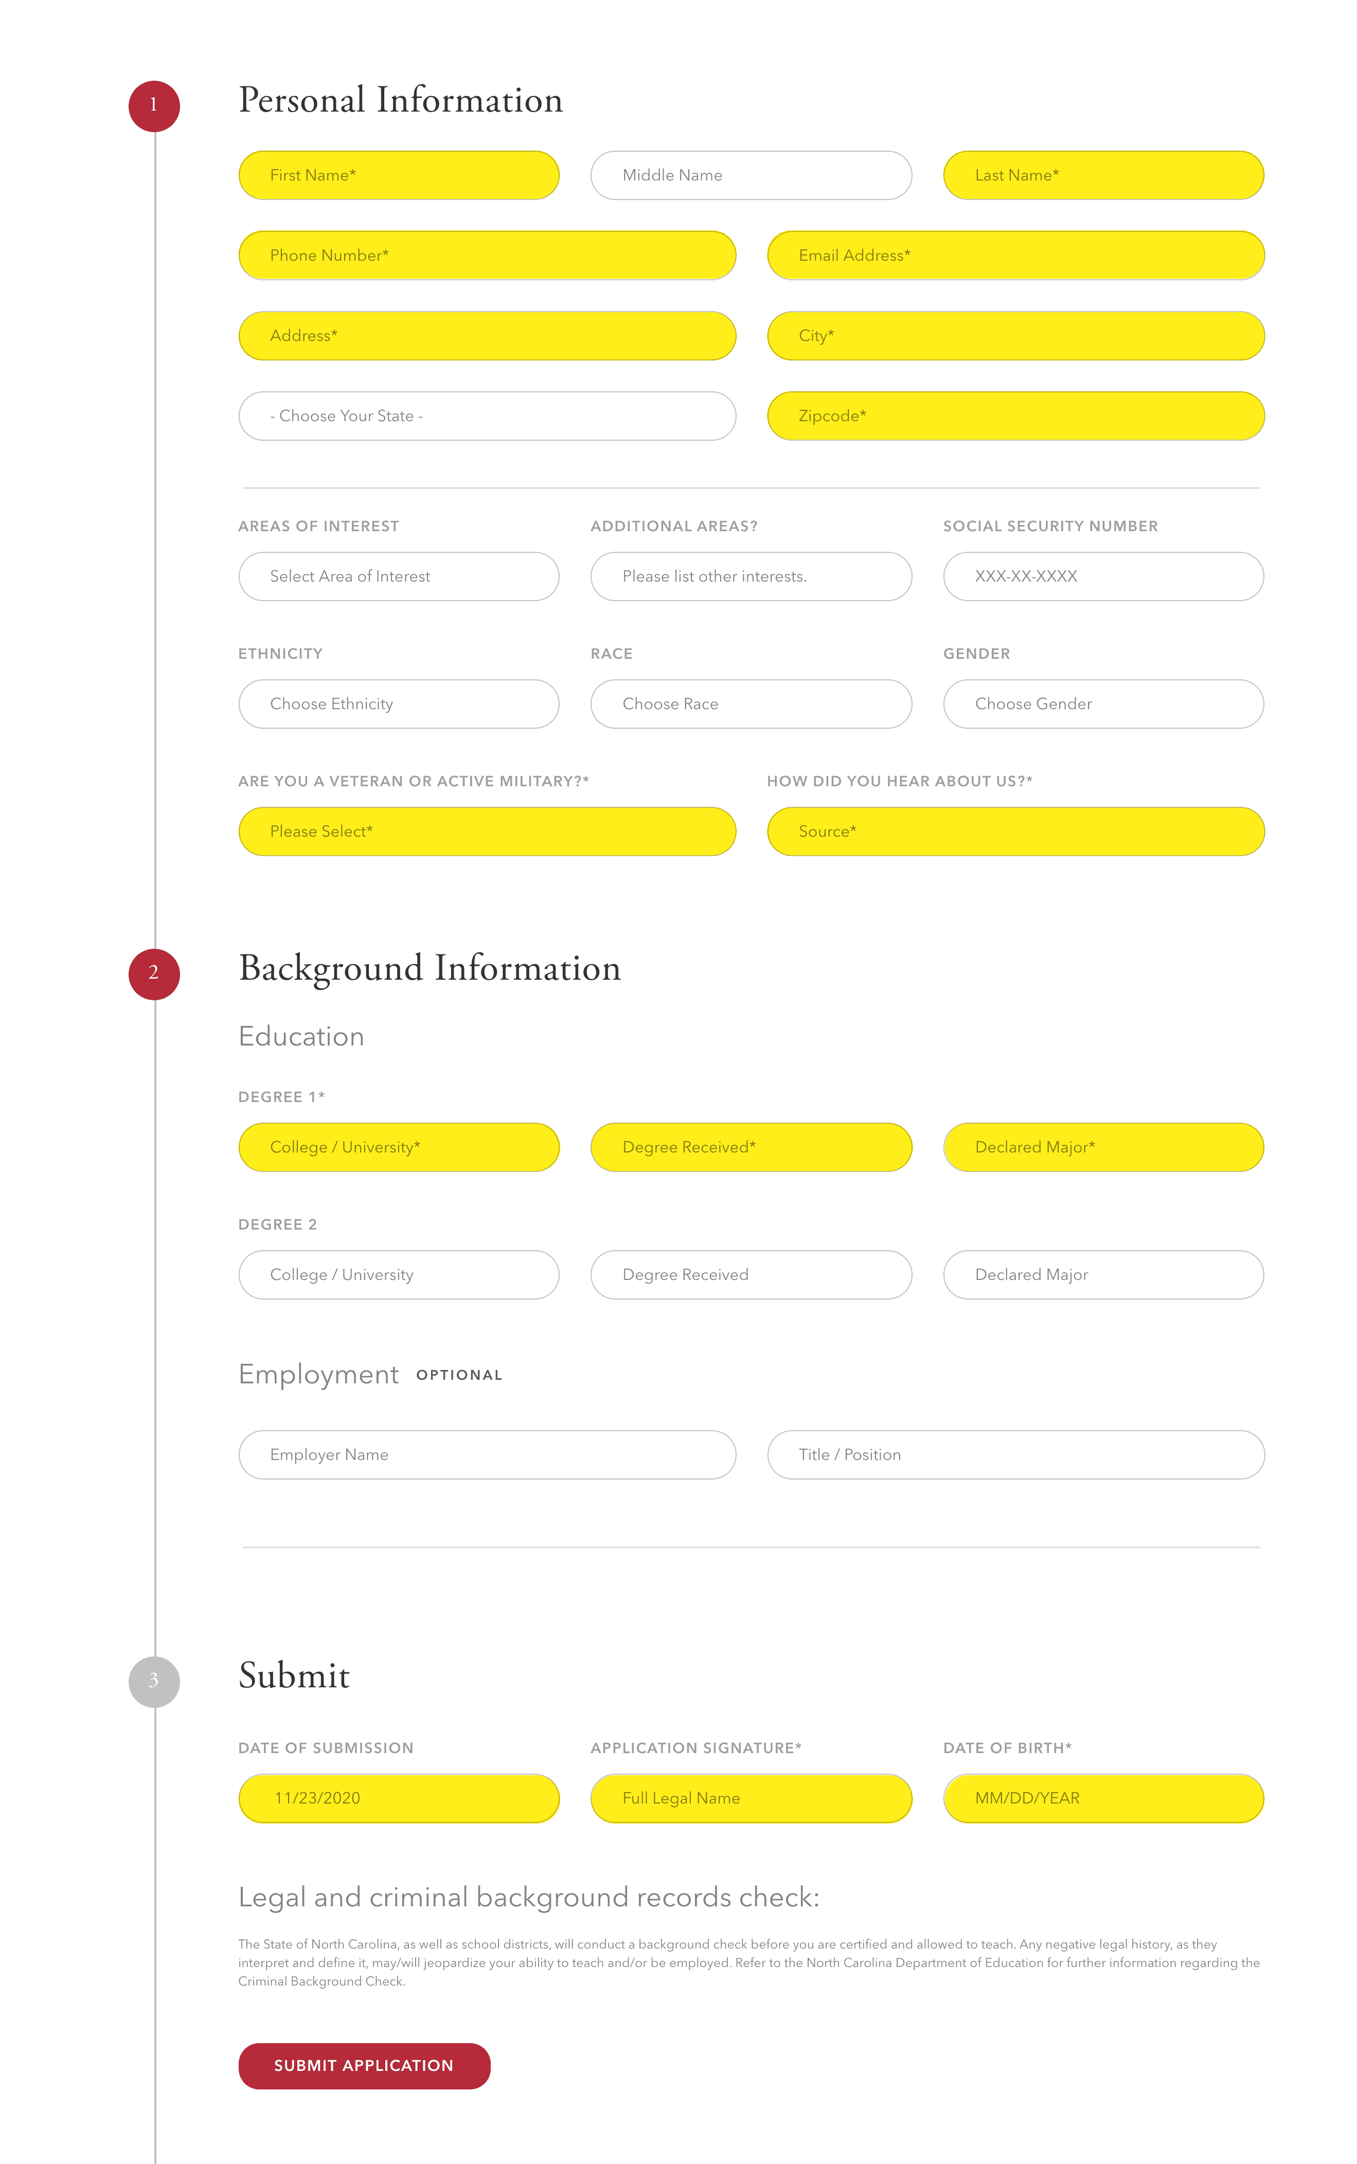
Task: Click step 1 Personal Information circle
Action: pos(153,106)
